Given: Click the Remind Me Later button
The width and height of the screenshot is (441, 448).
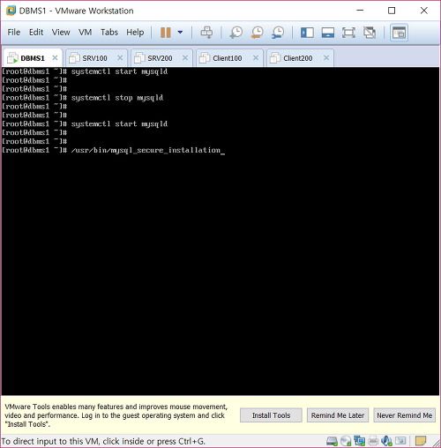Looking at the screenshot, I should coord(338,415).
